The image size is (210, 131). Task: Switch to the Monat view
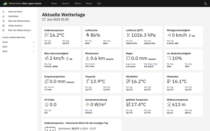pos(89,3)
